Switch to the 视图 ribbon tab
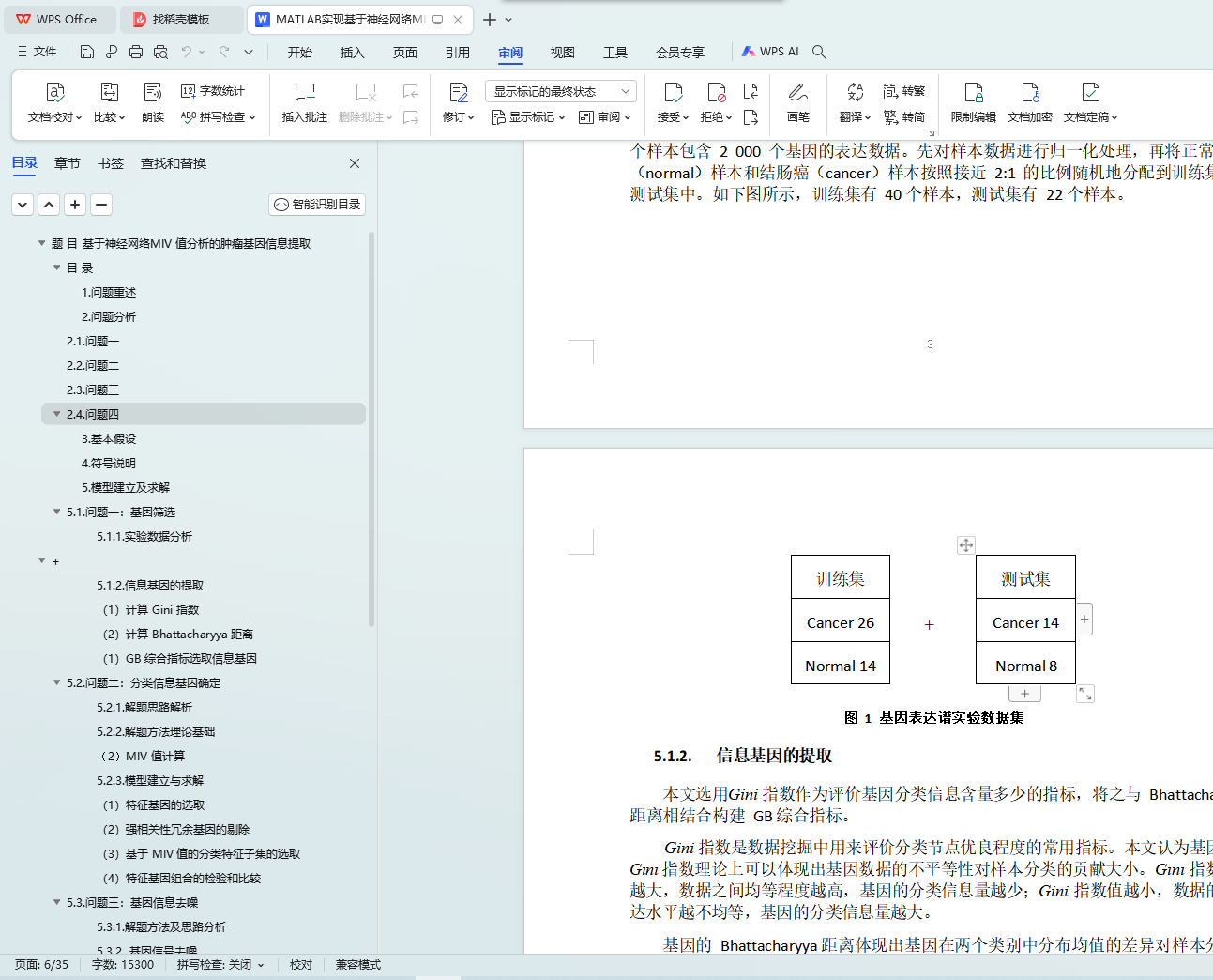Screen dimensions: 1213x980 (x=563, y=53)
